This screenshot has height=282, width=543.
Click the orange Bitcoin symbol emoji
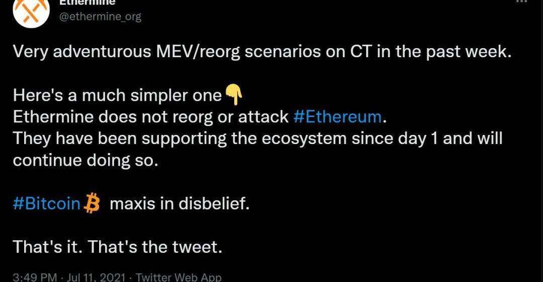pos(93,204)
